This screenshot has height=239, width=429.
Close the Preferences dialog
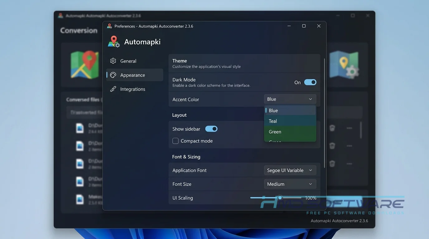pos(319,26)
